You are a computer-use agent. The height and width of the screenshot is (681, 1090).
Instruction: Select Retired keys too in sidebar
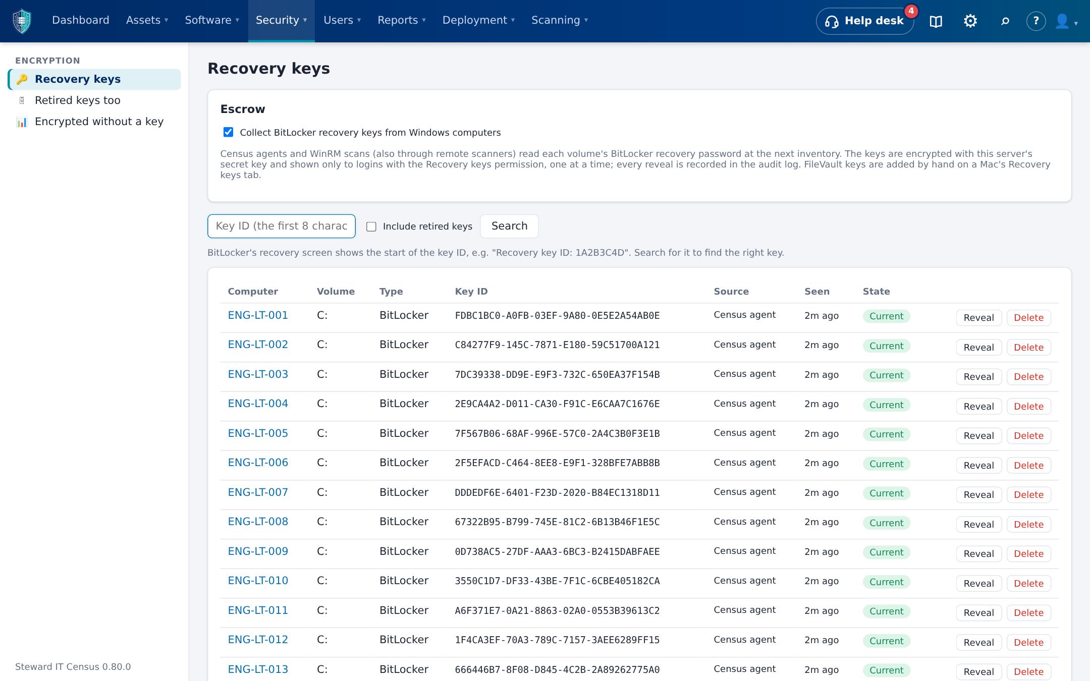click(94, 100)
